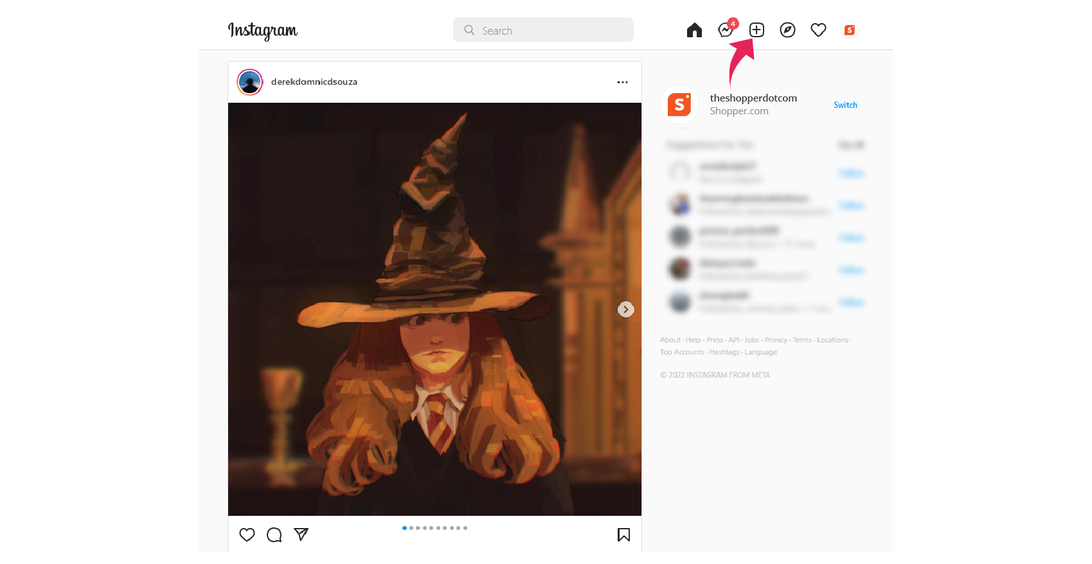Image resolution: width=1092 pixels, height=564 pixels.
Task: Open Messenger direct messages icon
Action: point(726,30)
